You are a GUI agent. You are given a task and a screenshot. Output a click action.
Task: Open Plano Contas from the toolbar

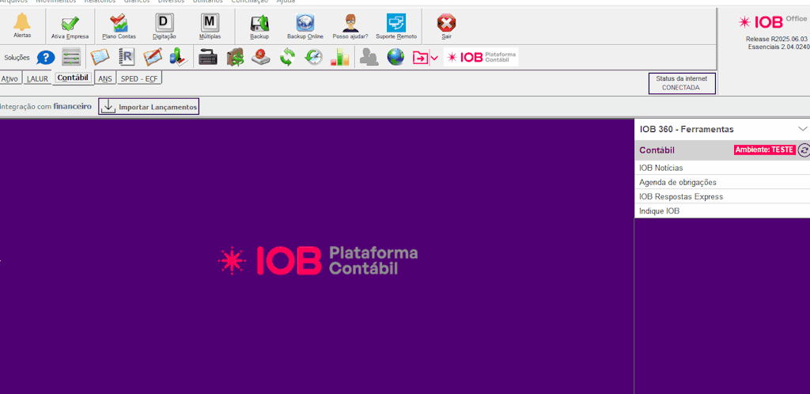click(x=119, y=25)
